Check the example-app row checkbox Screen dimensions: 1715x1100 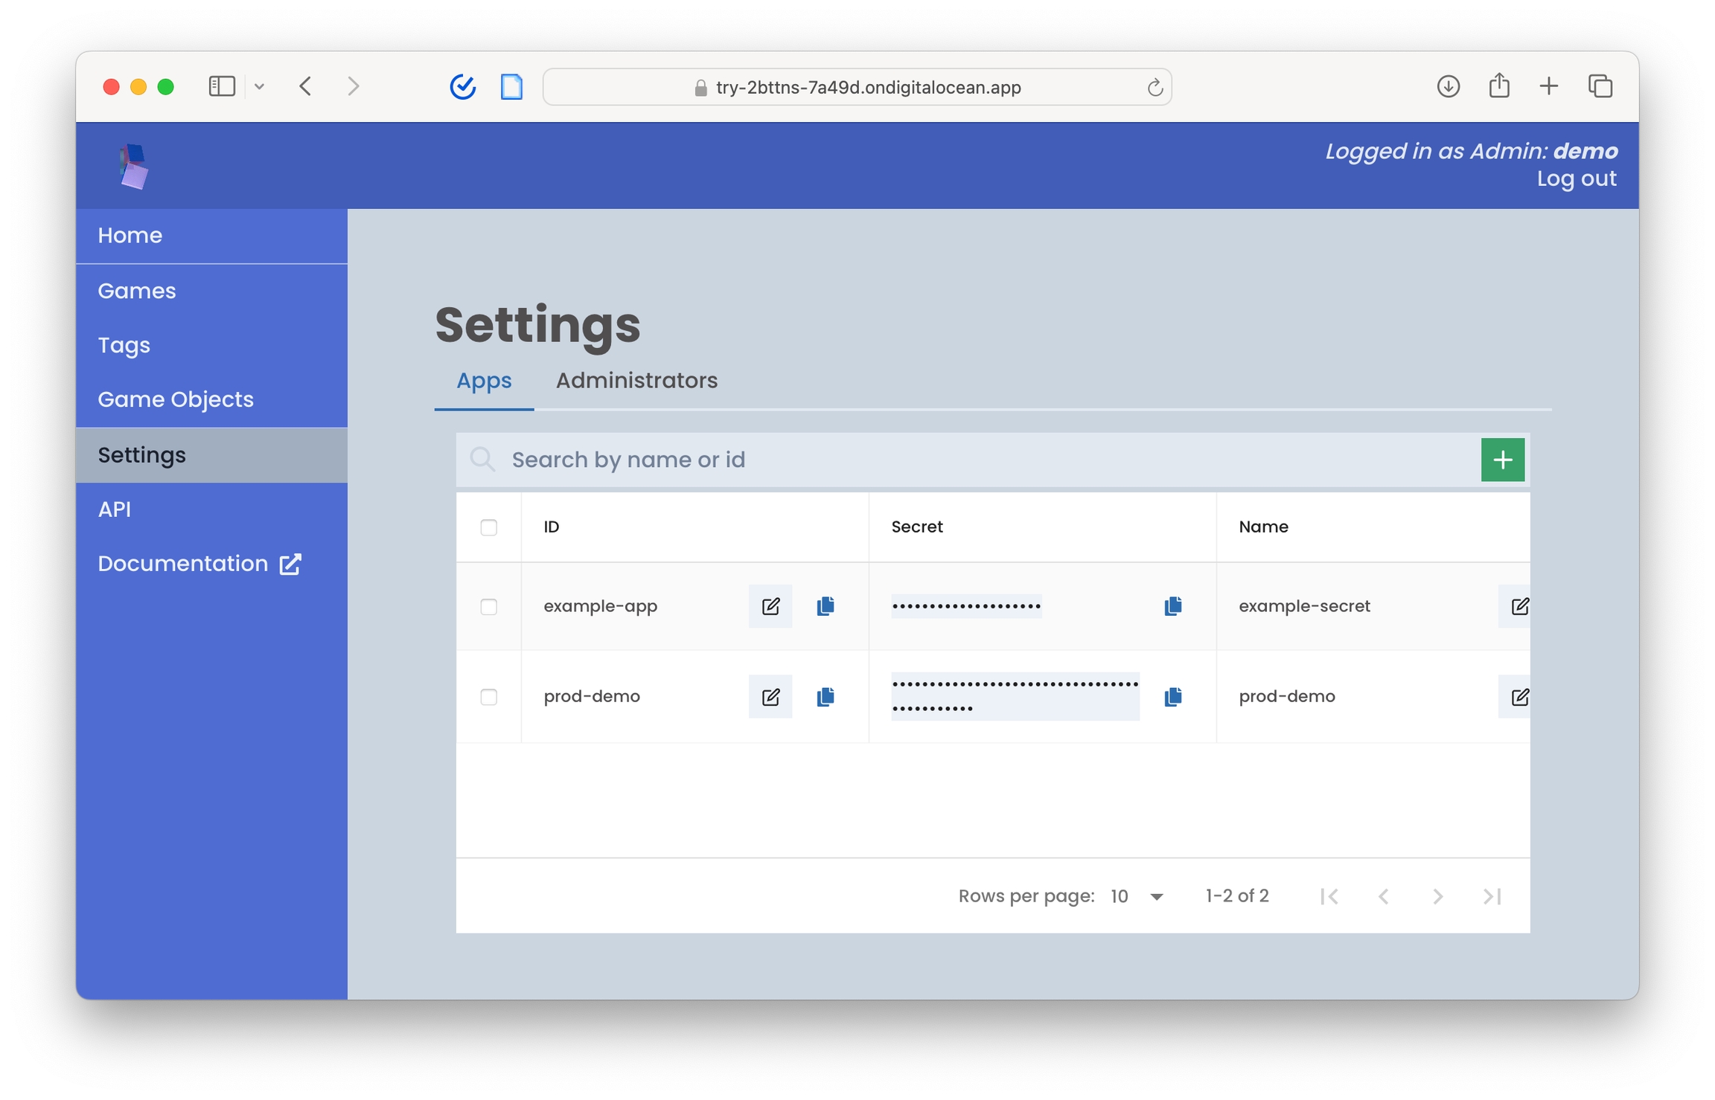pyautogui.click(x=489, y=607)
